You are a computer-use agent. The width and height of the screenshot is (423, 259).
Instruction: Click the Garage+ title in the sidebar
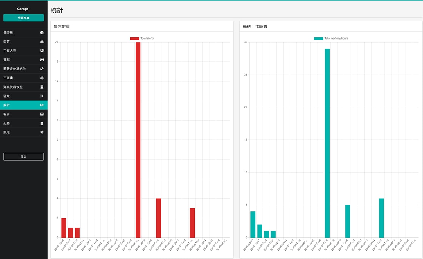(x=23, y=8)
